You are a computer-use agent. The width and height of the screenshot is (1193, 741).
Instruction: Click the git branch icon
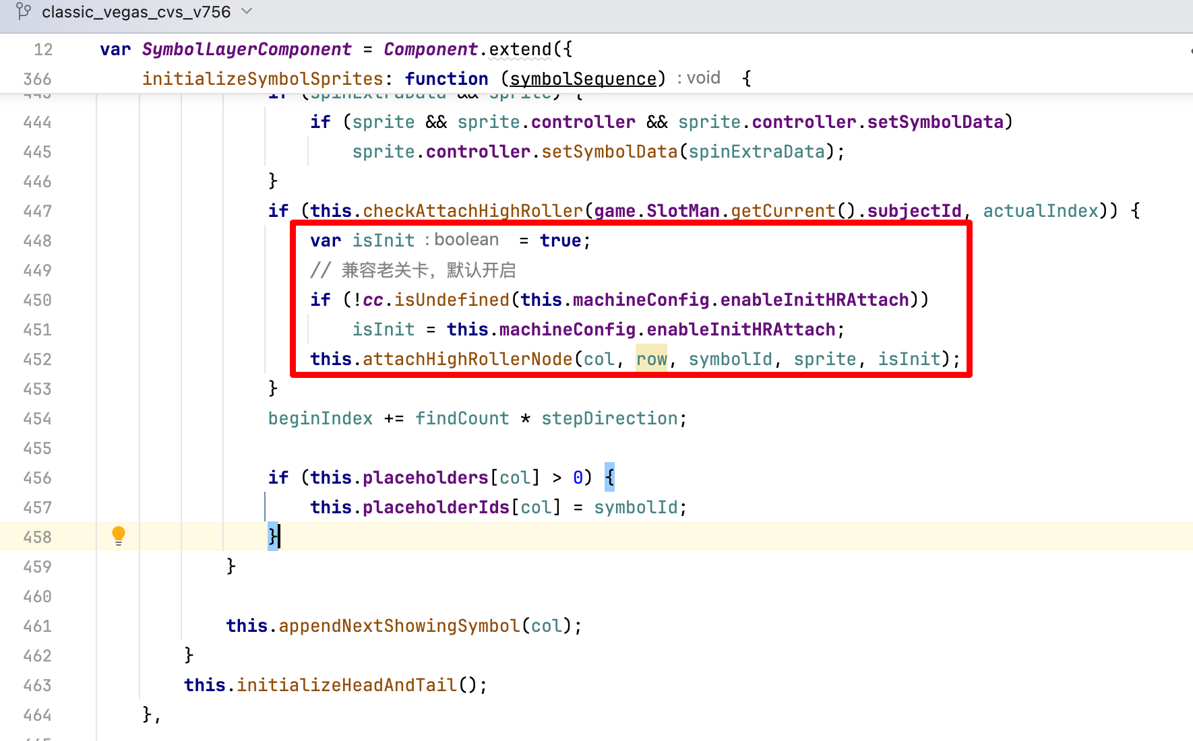pos(24,11)
